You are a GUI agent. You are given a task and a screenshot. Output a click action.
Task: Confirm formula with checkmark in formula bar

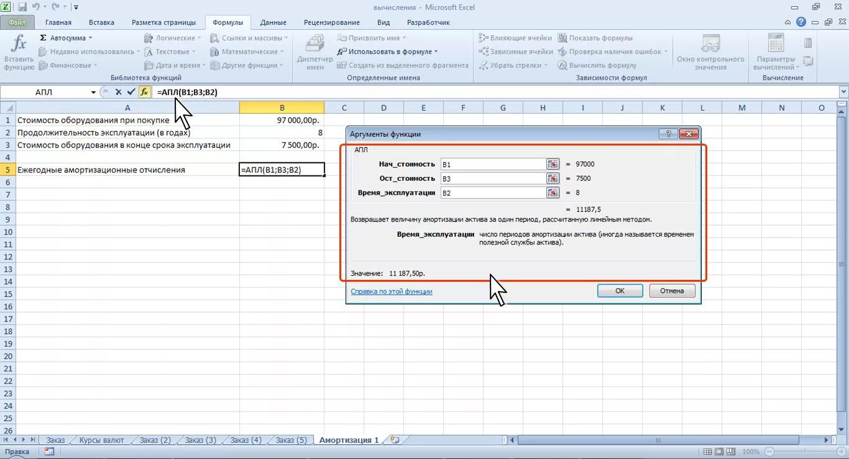pos(131,92)
